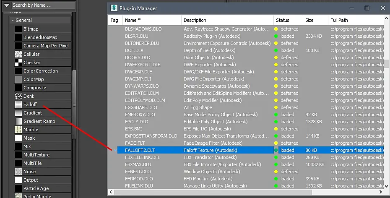The width and height of the screenshot is (390, 198).
Task: Sort by the Status column header
Action: (288, 20)
